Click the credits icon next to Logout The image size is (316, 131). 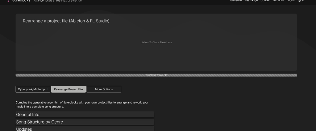coord(299,1)
